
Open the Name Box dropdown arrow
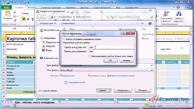coord(30,29)
